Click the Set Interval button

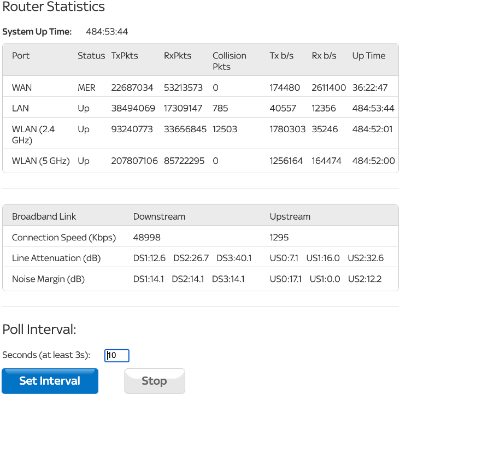pyautogui.click(x=50, y=381)
